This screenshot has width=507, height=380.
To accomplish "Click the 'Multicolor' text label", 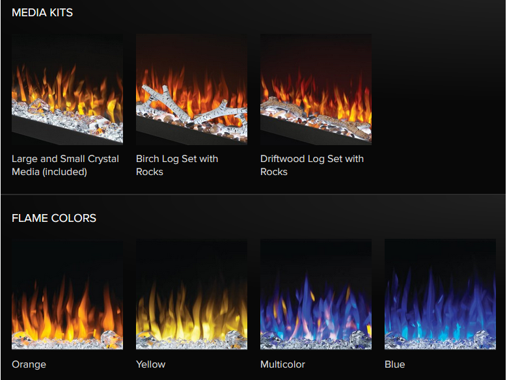I will pos(282,364).
